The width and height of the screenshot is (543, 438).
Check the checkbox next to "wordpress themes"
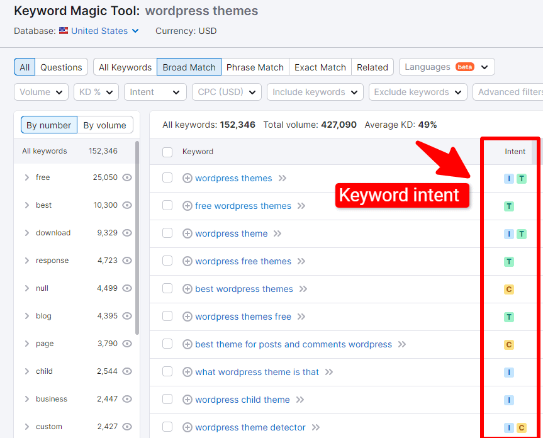pyautogui.click(x=167, y=178)
